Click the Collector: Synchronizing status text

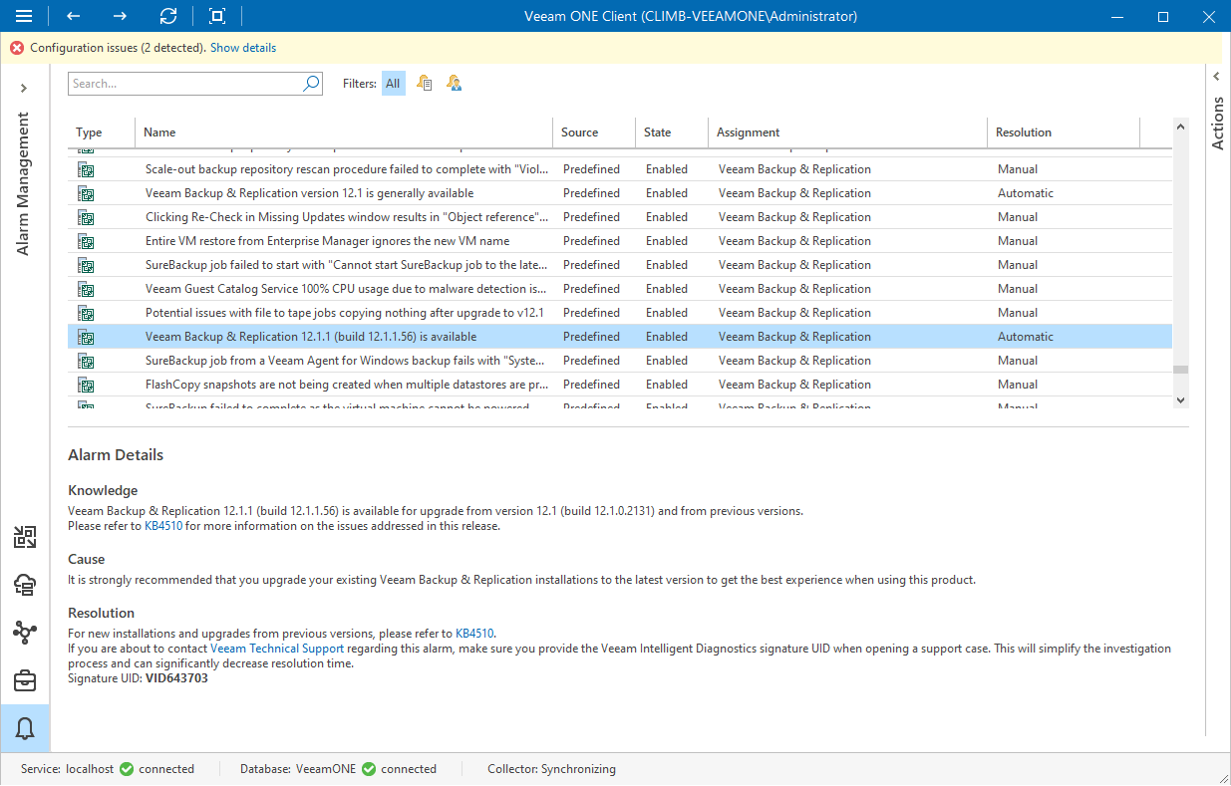tap(551, 769)
